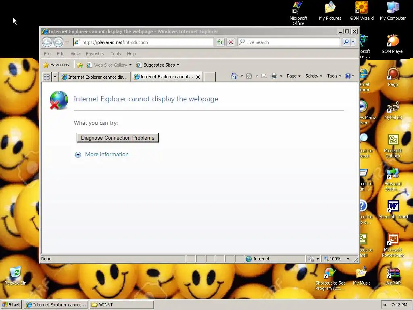Expand Web Slice Gallery dropdown arrow
This screenshot has height=310, width=413.
pyautogui.click(x=130, y=65)
